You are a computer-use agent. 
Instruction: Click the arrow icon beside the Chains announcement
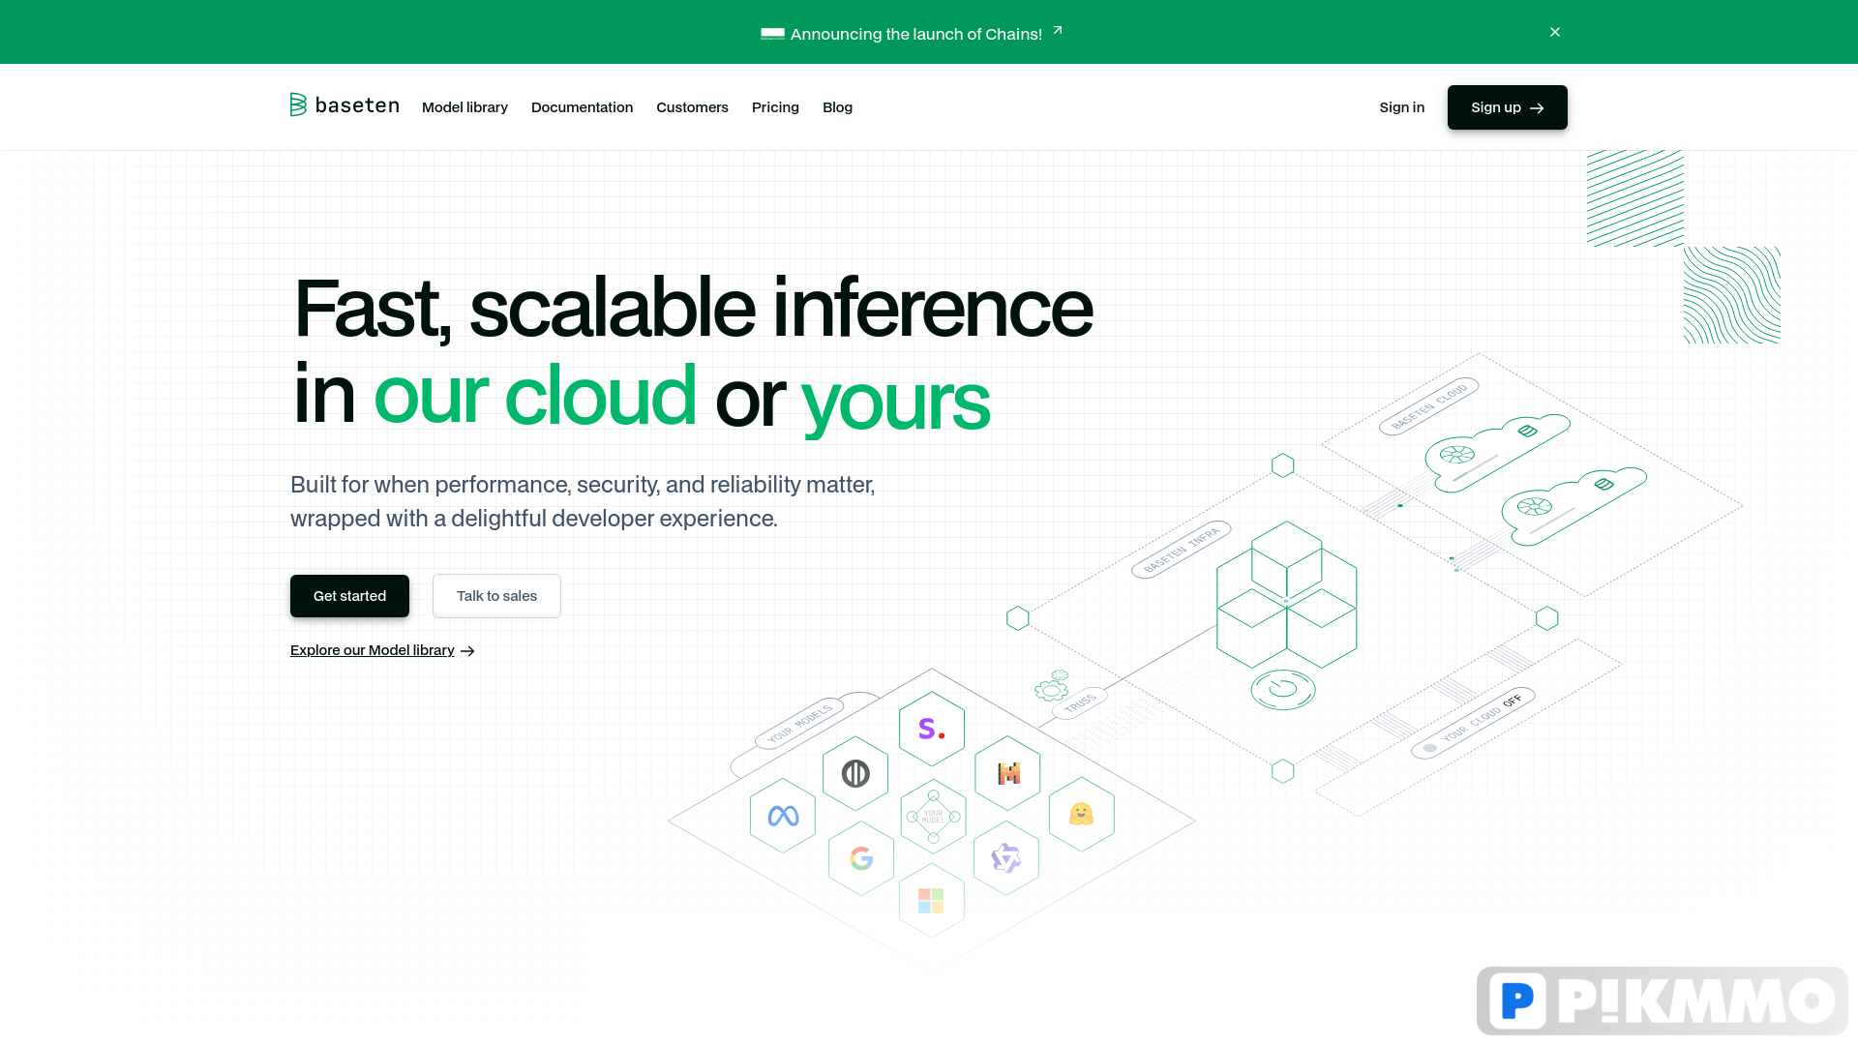point(1058,31)
